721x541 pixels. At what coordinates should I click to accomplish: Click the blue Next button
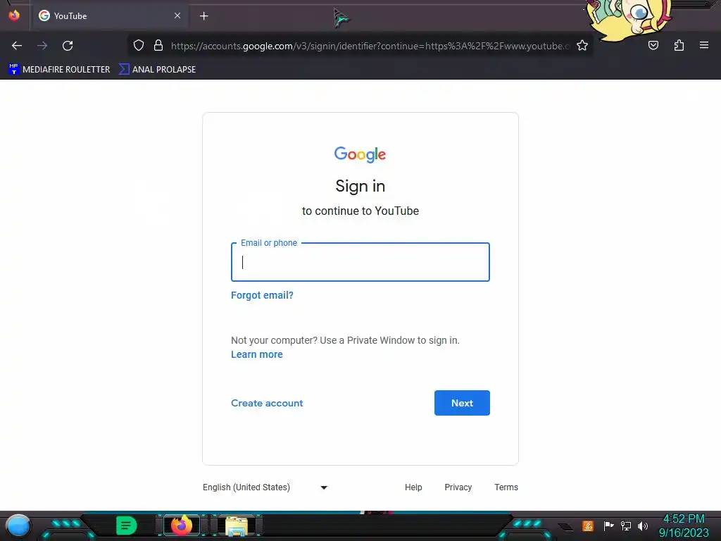coord(462,403)
